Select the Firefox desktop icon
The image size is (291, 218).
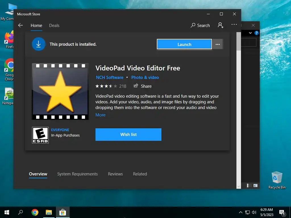click(x=9, y=39)
